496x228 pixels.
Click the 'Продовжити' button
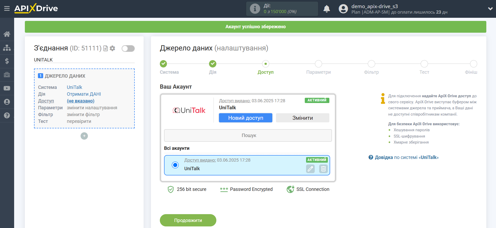[x=188, y=220]
